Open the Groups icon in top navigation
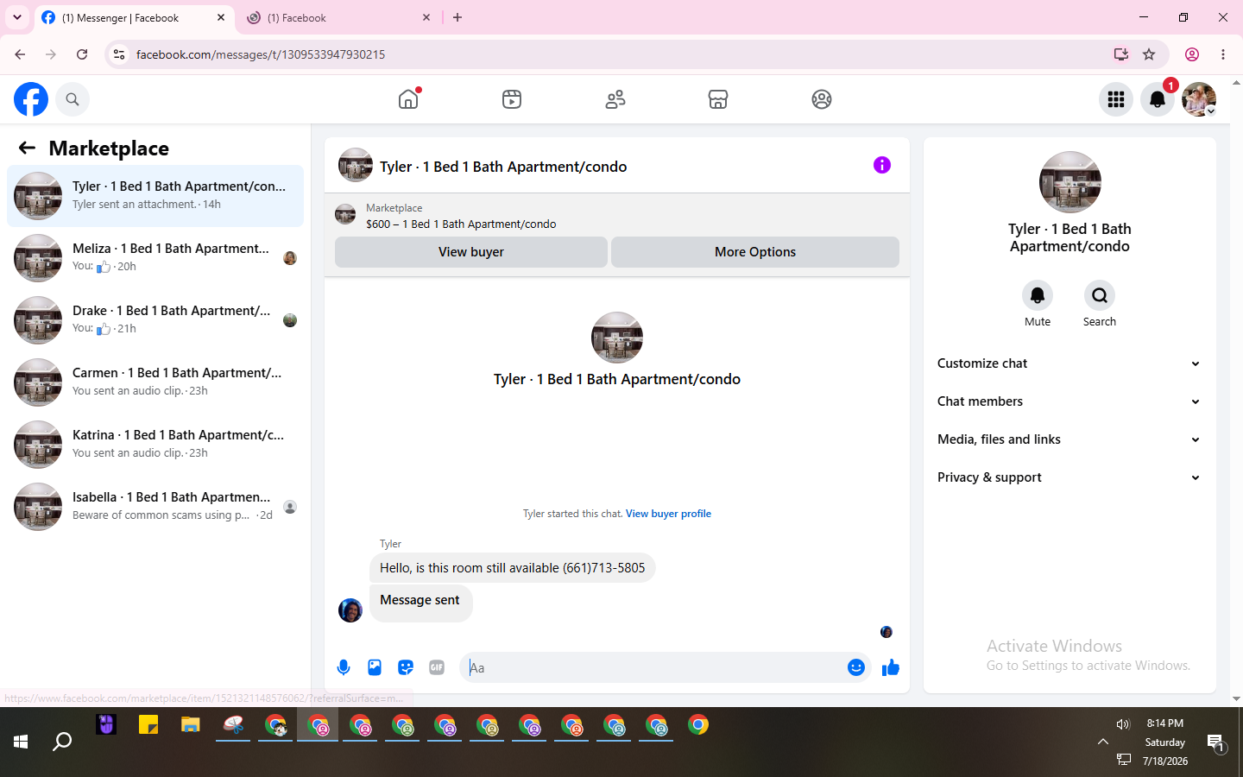Viewport: 1243px width, 777px height. [822, 99]
